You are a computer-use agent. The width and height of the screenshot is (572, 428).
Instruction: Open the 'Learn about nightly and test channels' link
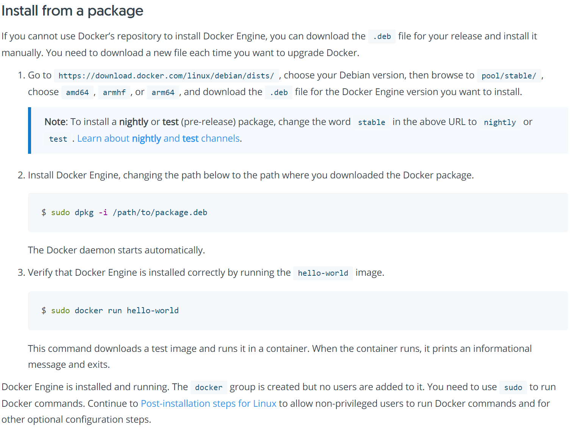(158, 139)
